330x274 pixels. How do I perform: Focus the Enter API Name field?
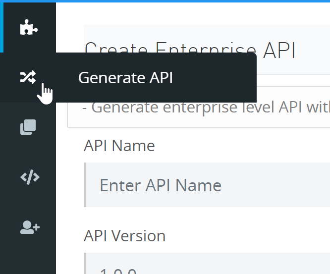tap(207, 185)
